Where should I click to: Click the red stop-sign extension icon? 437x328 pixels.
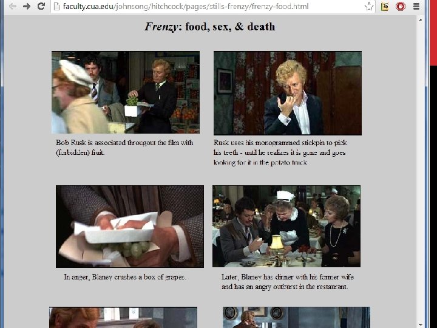(401, 6)
